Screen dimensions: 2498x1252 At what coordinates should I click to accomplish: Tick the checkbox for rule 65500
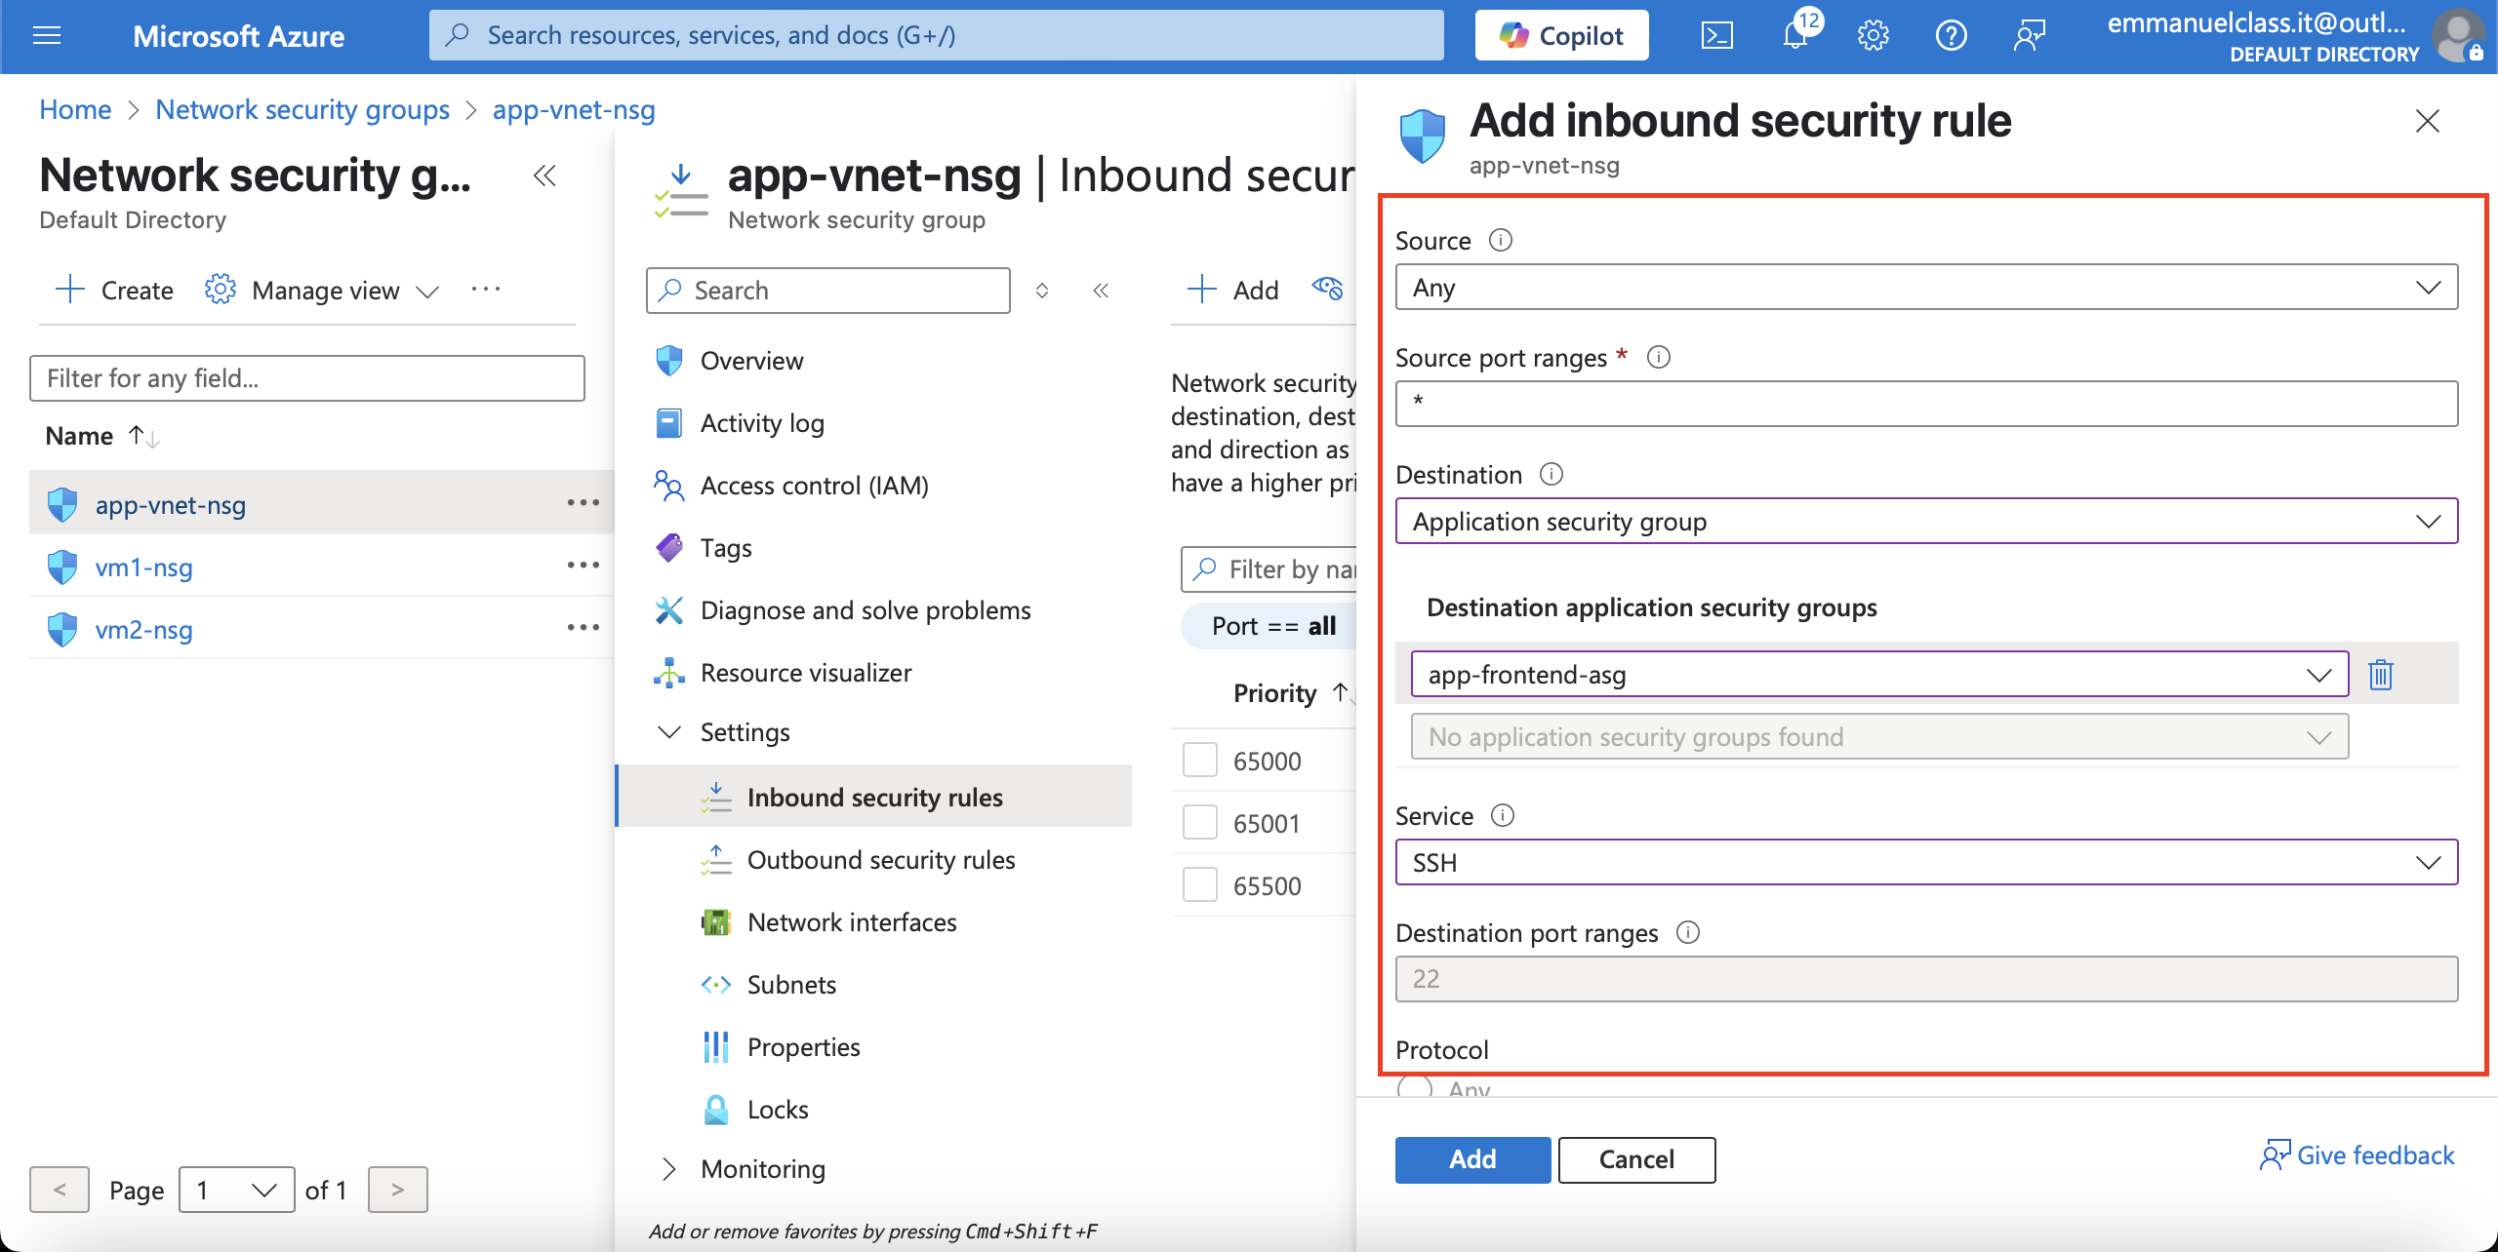(1200, 885)
